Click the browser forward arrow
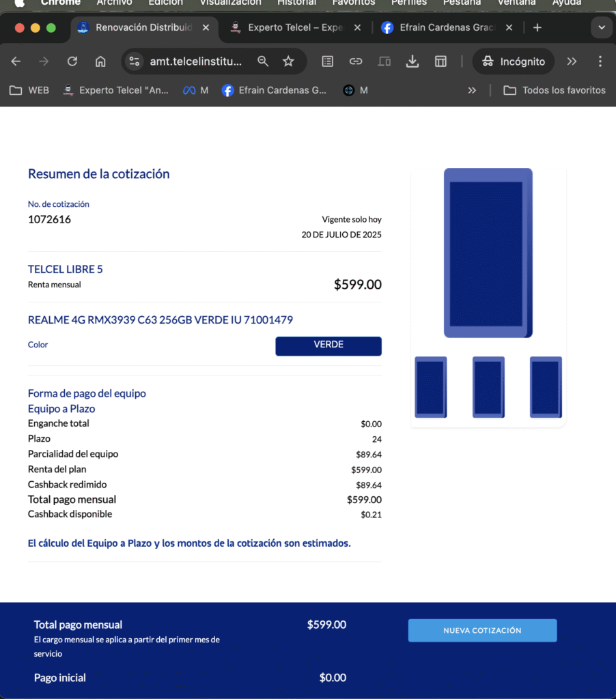The height and width of the screenshot is (699, 616). (x=44, y=61)
